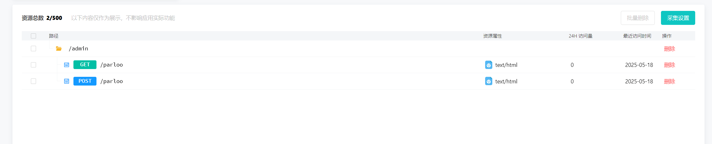Select the POST /parloo path text
The height and width of the screenshot is (144, 712).
[x=112, y=81]
